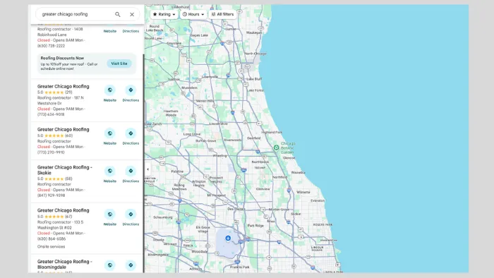Open the Greater Chicago Roofing - Skokie listing title
The height and width of the screenshot is (278, 494).
pos(65,170)
